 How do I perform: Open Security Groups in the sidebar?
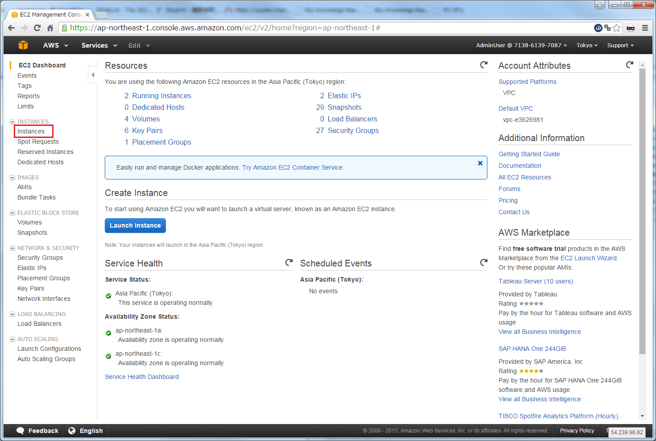coord(40,258)
